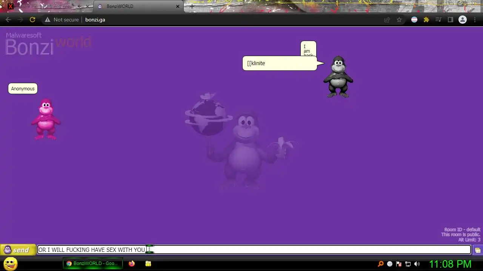
Task: Click the 'This room is public.' text
Action: tap(461, 234)
